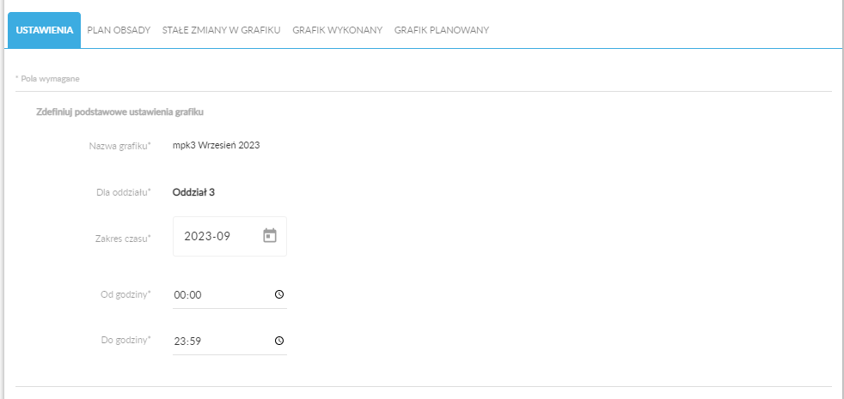Click the Dla oddziału label
Viewport: 844px width, 399px height.
124,192
